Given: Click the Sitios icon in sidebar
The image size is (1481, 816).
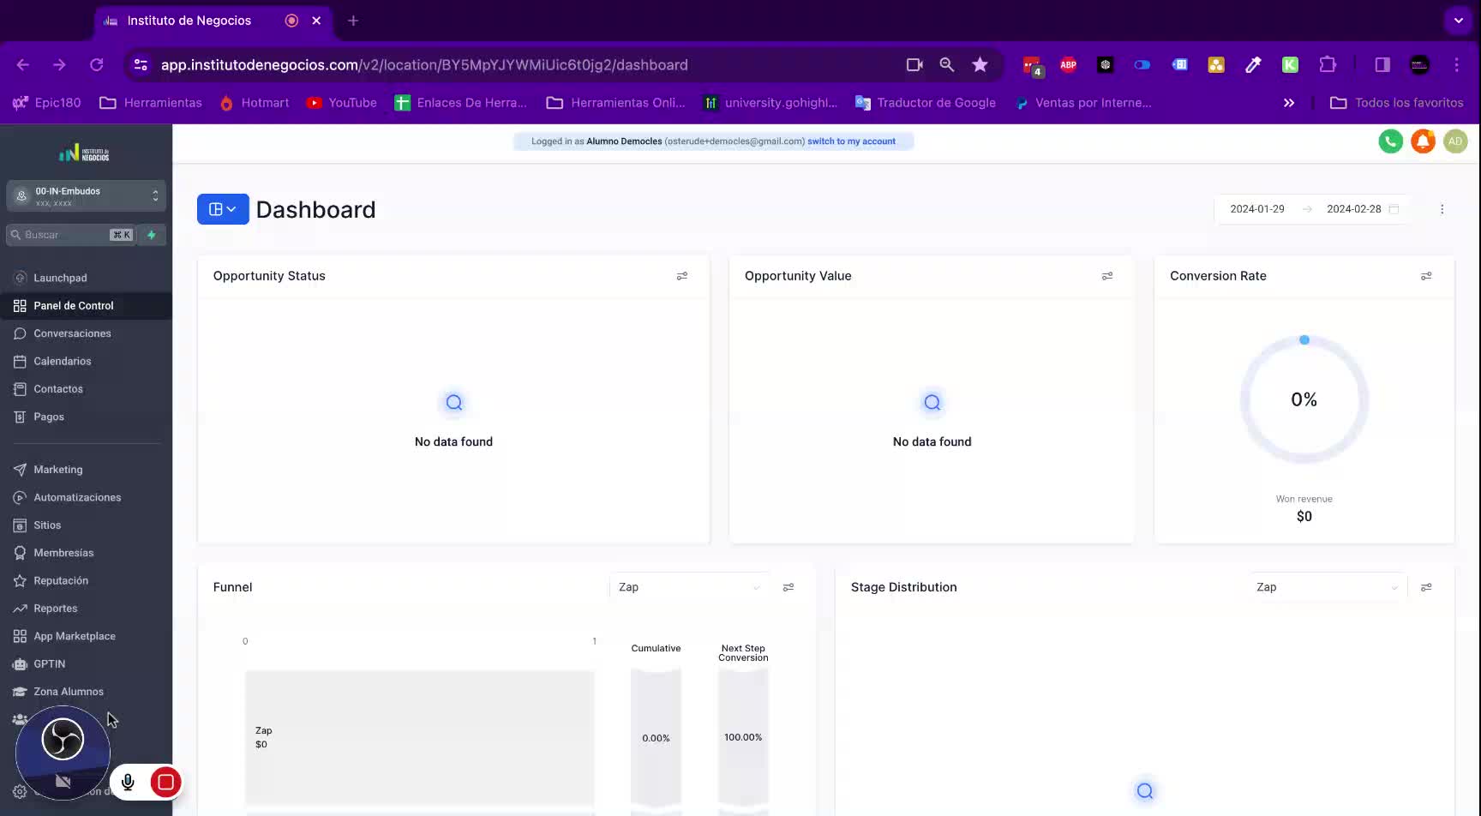Looking at the screenshot, I should [20, 525].
